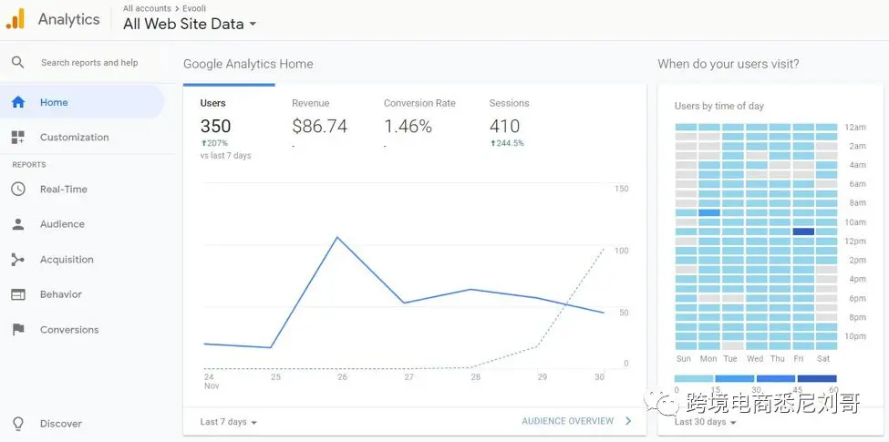The image size is (889, 442).
Task: Click the Acquisition branching icon
Action: click(18, 260)
